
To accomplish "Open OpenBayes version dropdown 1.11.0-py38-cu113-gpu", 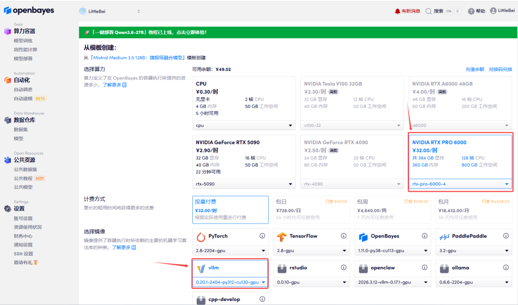I will pyautogui.click(x=393, y=250).
